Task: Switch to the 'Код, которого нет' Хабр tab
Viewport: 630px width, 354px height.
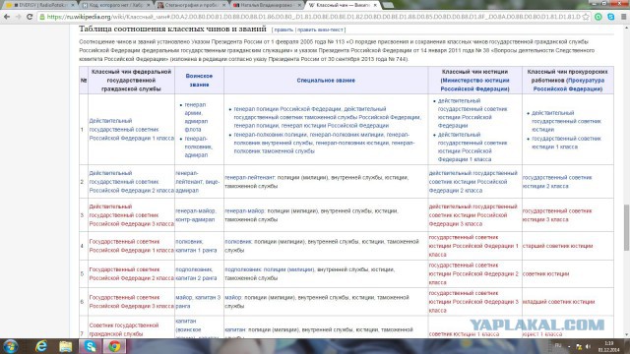Action: (115, 5)
